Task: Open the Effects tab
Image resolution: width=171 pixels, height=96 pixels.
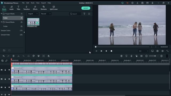Action: (35, 8)
